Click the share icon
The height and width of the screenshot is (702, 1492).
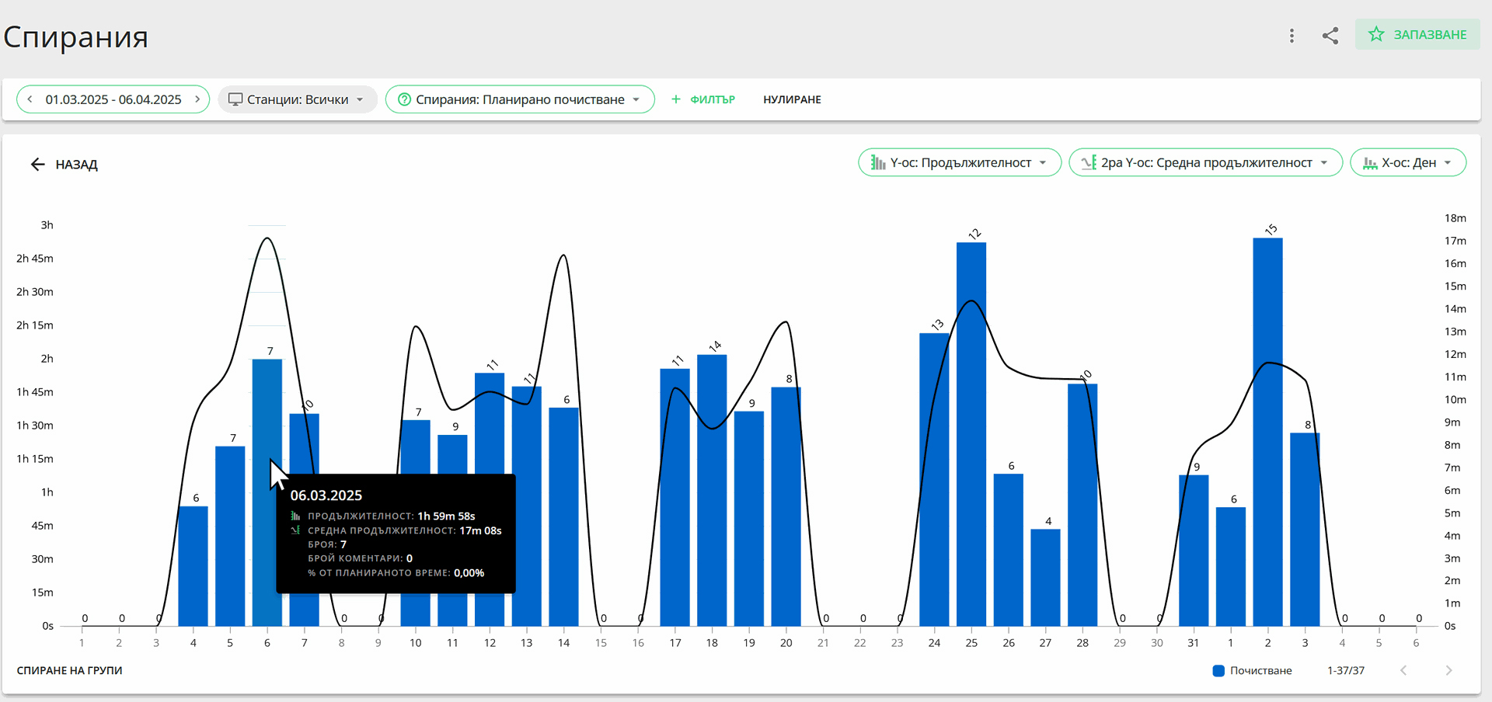1330,36
